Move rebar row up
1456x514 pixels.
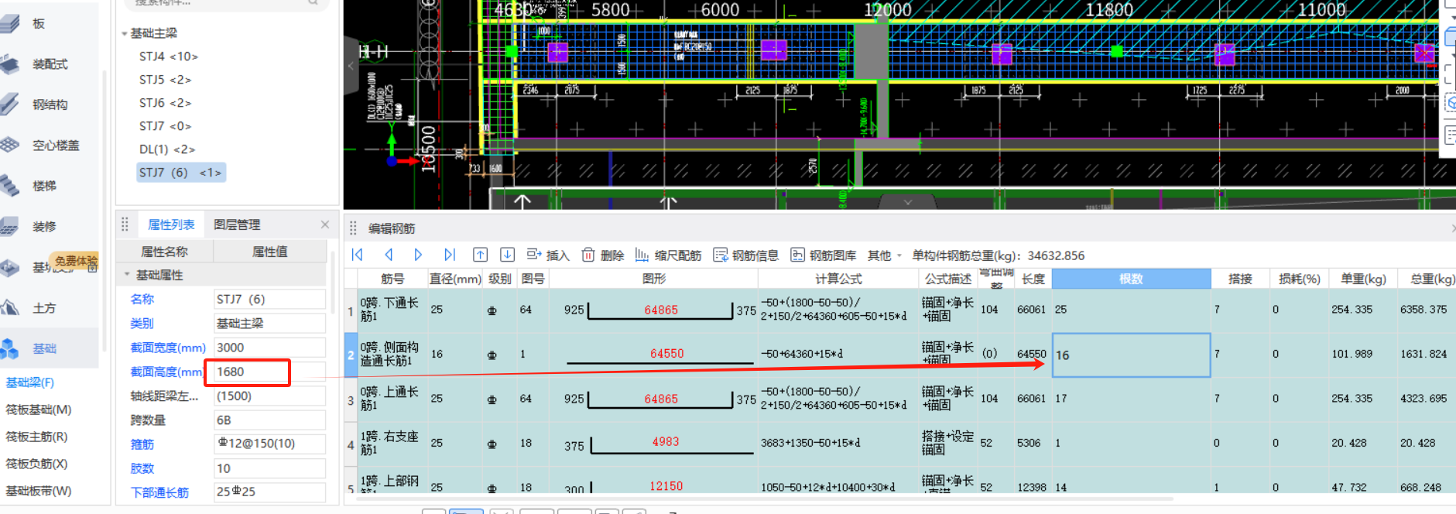coord(480,255)
